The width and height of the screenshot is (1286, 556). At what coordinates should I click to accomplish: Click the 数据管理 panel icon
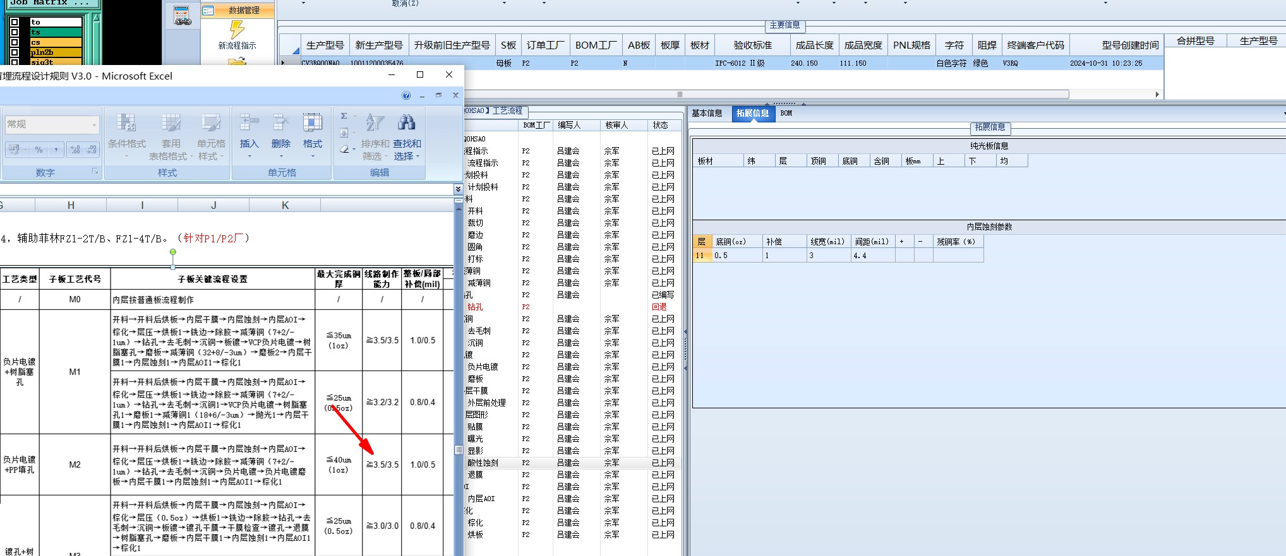click(208, 10)
